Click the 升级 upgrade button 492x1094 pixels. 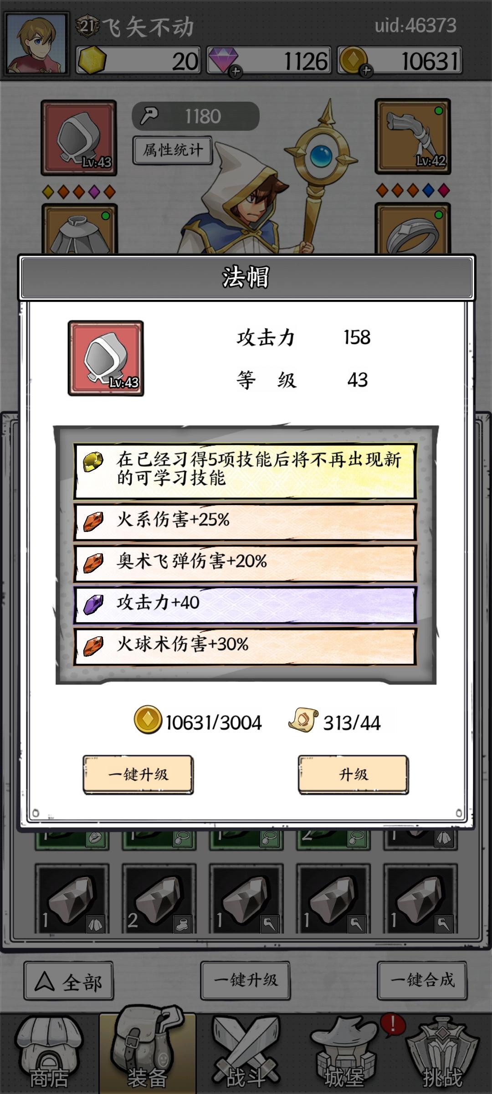pos(354,774)
